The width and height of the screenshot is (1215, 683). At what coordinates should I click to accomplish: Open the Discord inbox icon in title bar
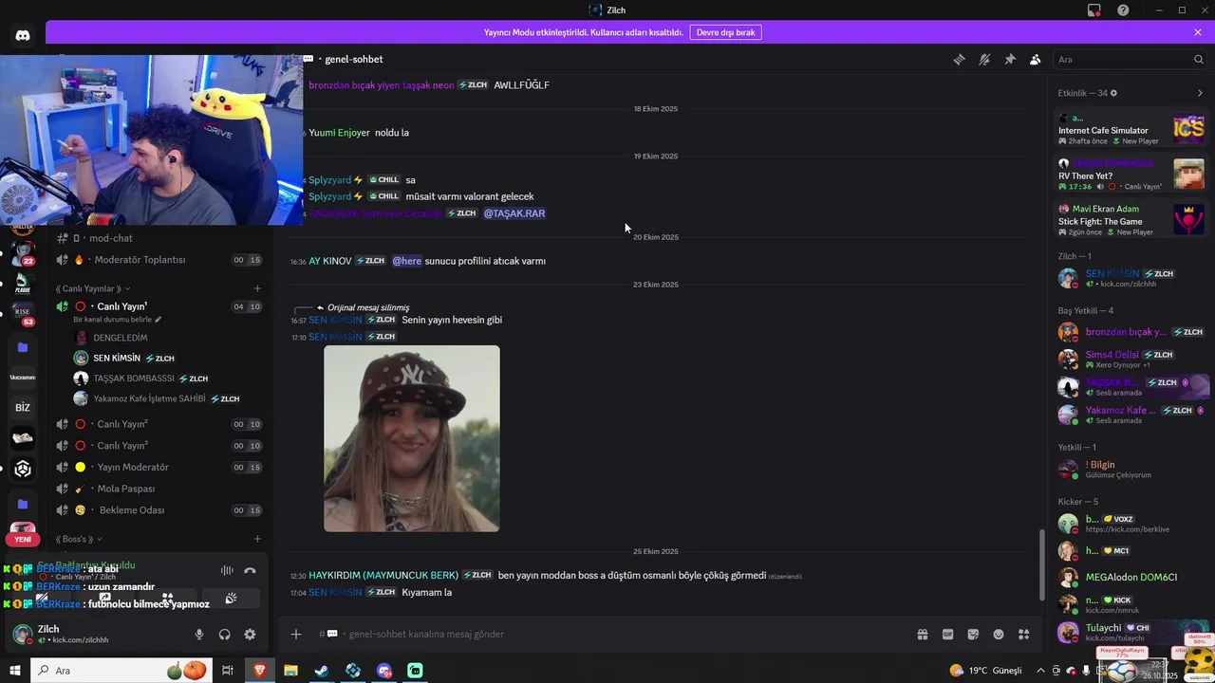[x=1093, y=10]
